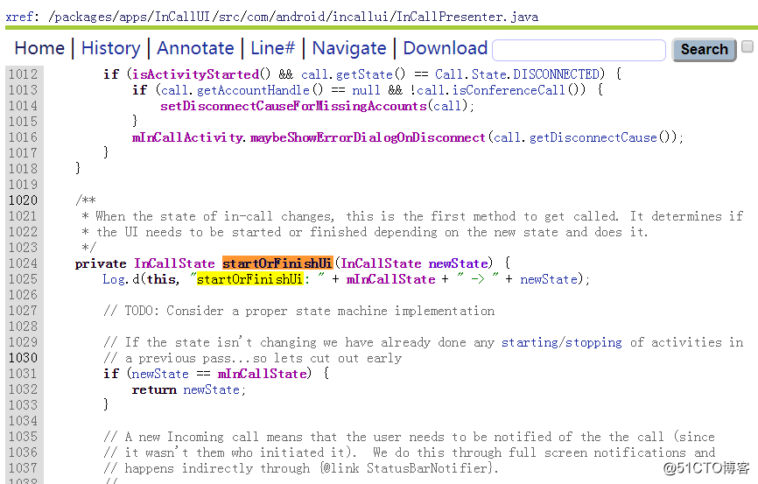The width and height of the screenshot is (758, 484).
Task: Toggle the checkbox beside Search
Action: [x=747, y=46]
